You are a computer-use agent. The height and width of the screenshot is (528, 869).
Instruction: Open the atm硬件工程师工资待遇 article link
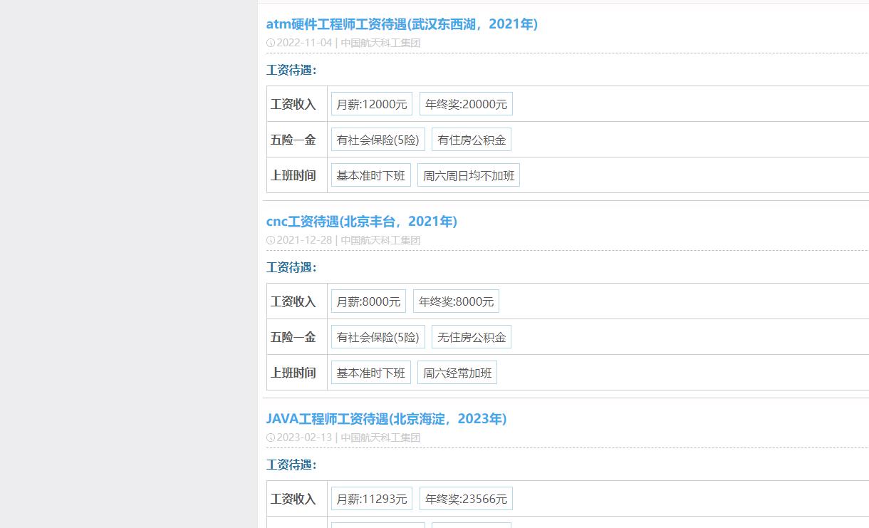click(401, 24)
